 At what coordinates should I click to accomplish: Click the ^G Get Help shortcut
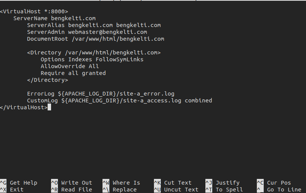point(19,183)
